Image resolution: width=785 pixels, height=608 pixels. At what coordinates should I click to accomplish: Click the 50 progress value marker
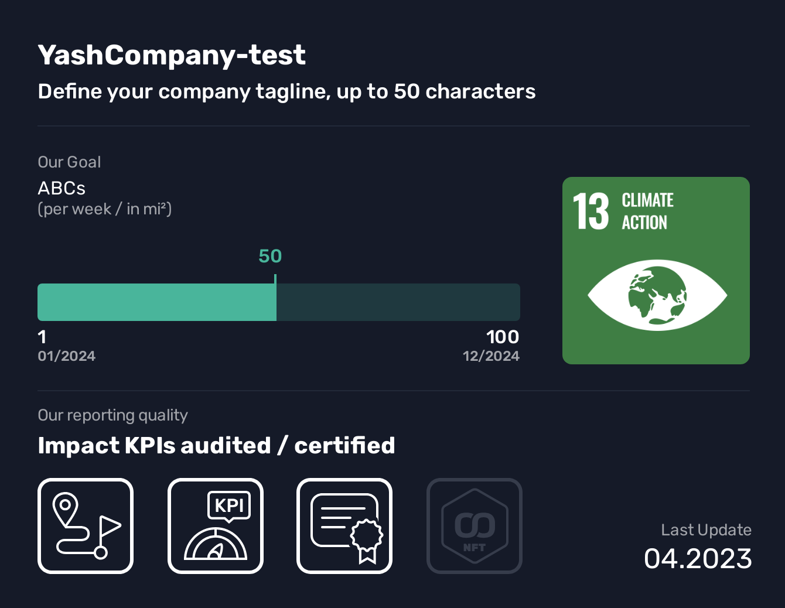270,256
